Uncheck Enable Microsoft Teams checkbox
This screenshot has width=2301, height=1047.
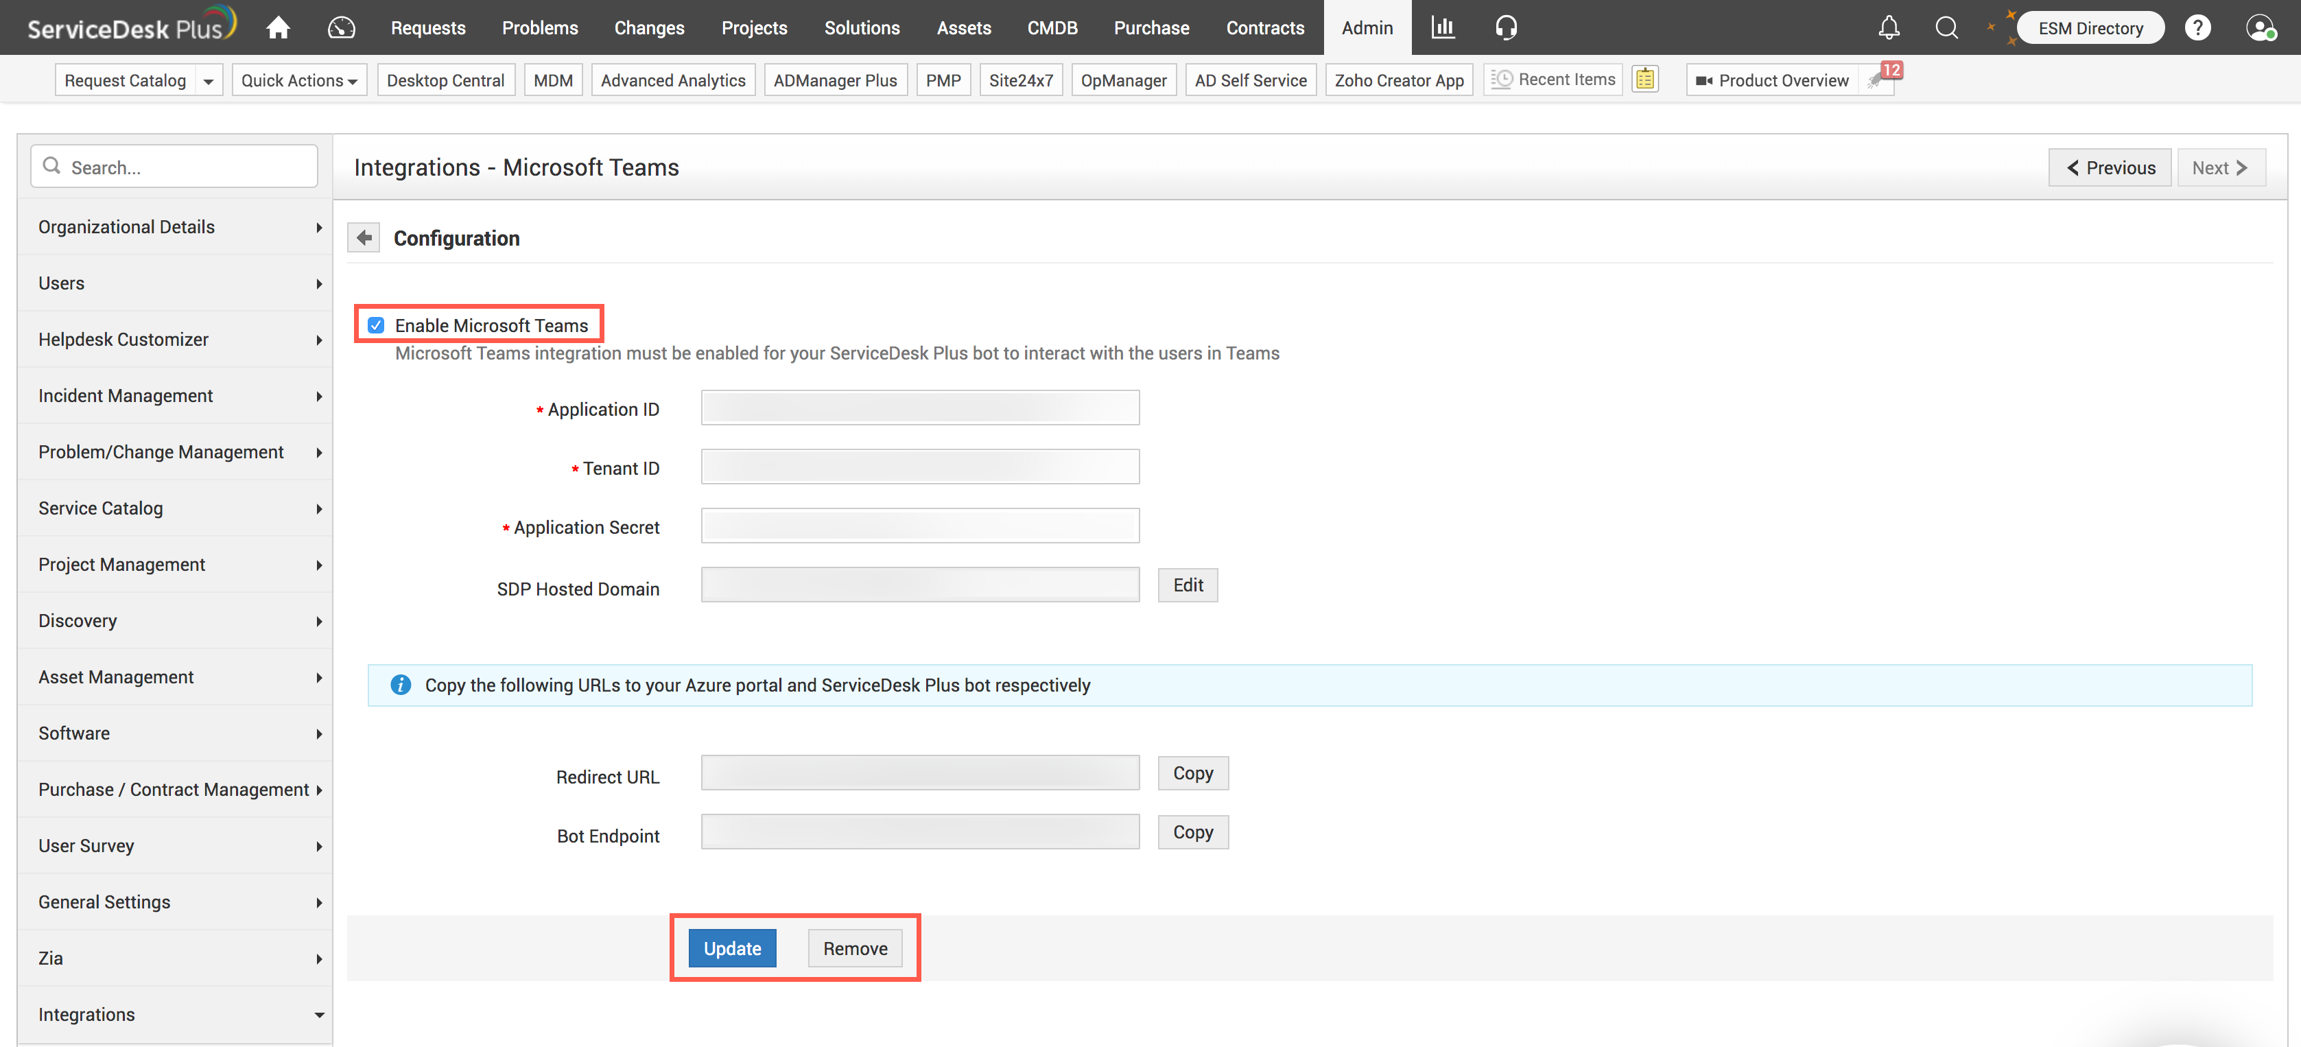(x=376, y=325)
